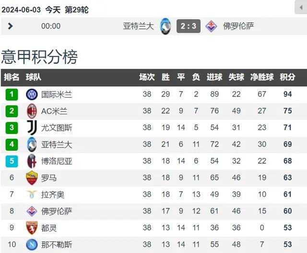Click the Bologna club badge

32,161
